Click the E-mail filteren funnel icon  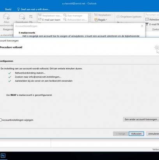[x=147, y=24]
